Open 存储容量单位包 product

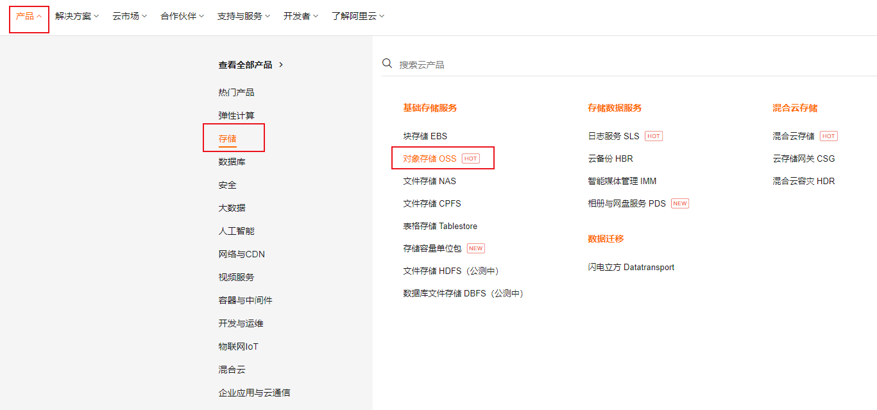click(432, 248)
